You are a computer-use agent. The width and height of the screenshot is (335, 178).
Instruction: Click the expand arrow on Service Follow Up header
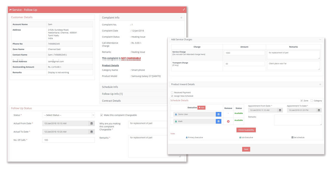[x=183, y=10]
